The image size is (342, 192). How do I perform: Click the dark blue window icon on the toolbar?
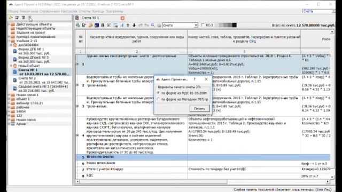(97, 25)
